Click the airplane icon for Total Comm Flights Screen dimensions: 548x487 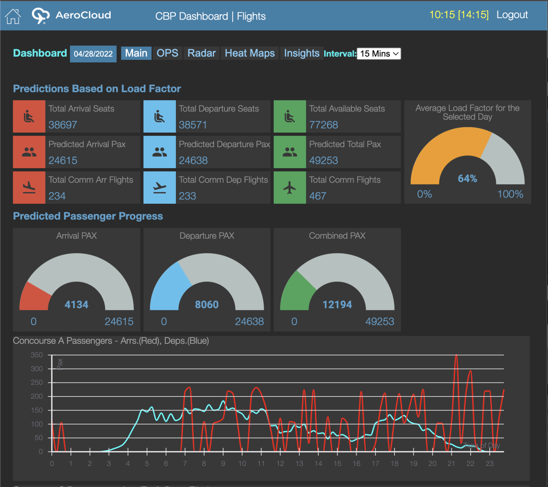pos(290,187)
